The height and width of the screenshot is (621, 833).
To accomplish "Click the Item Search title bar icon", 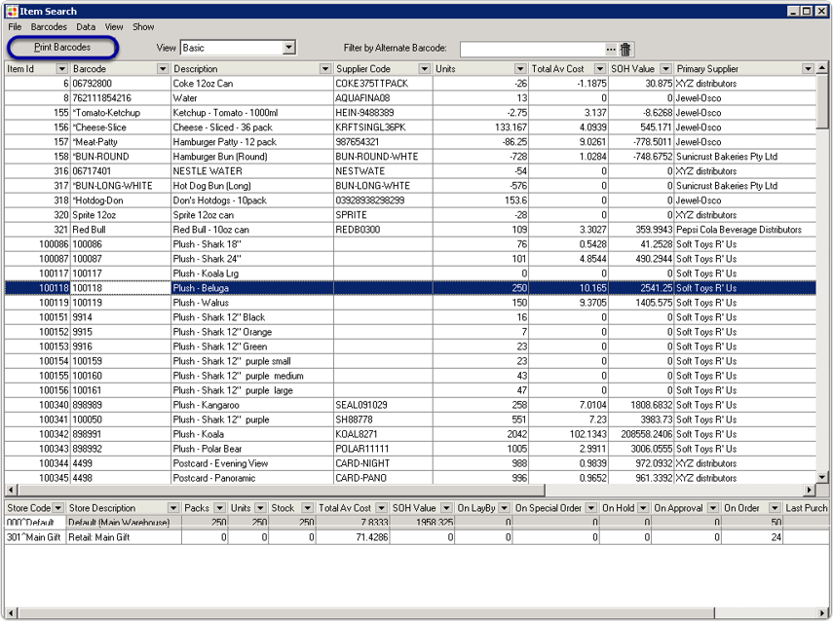I will click(x=12, y=11).
